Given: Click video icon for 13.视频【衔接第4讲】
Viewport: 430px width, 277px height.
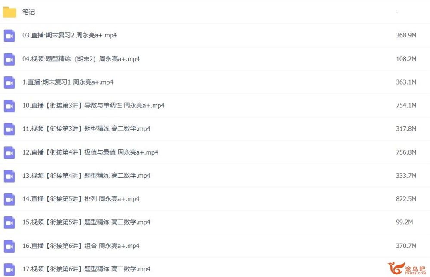Looking at the screenshot, I should (x=9, y=176).
